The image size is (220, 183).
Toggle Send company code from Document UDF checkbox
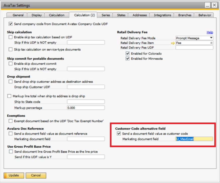click(x=11, y=24)
